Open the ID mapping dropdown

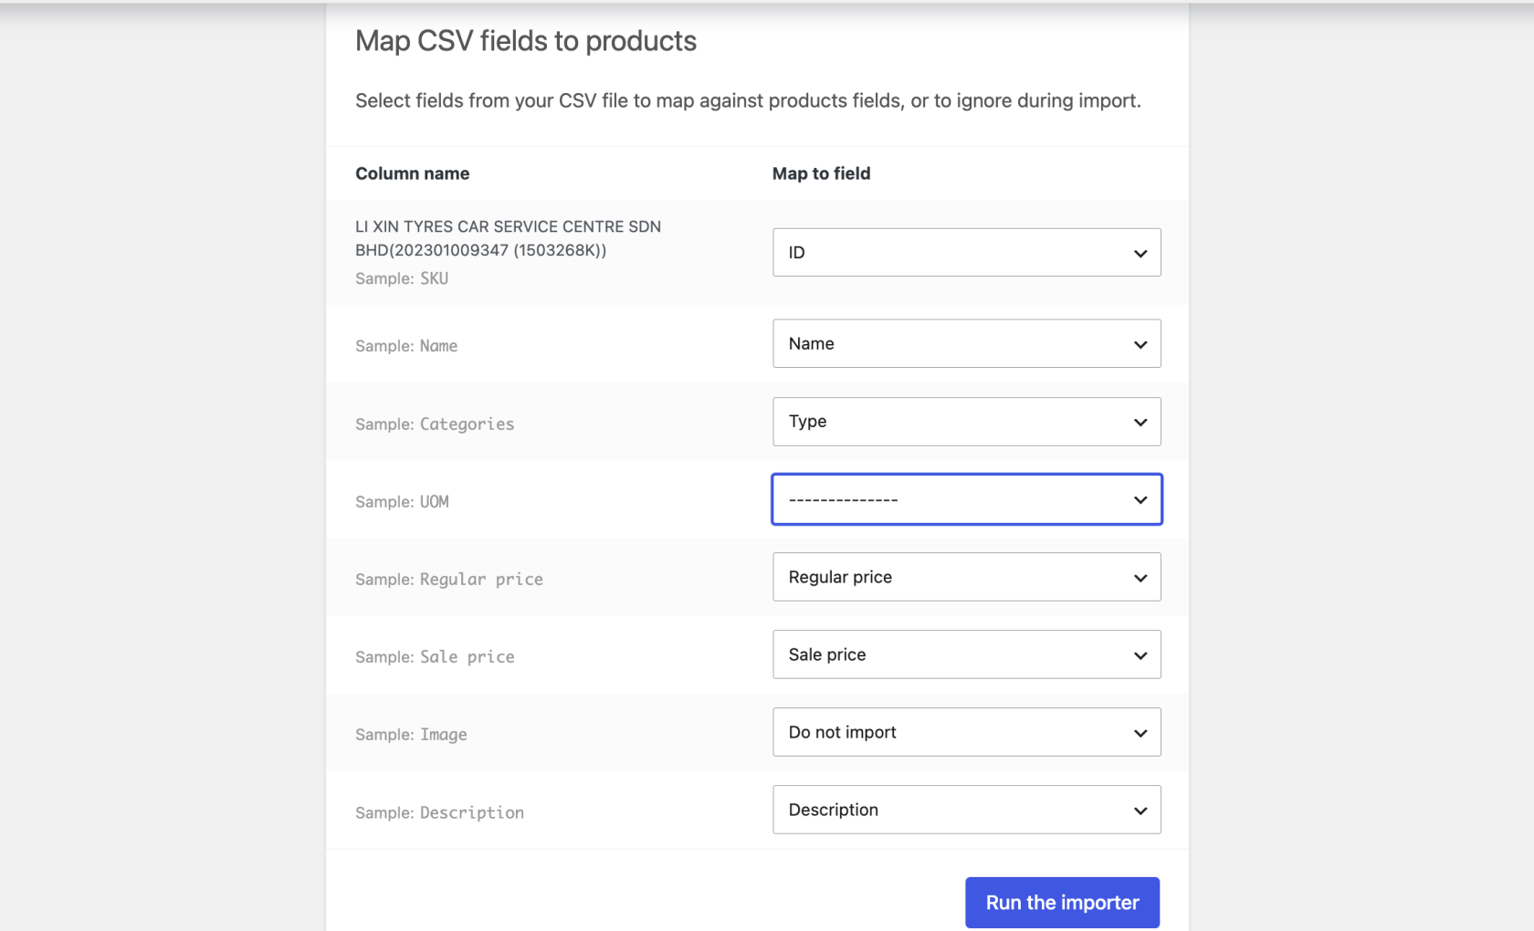click(966, 252)
